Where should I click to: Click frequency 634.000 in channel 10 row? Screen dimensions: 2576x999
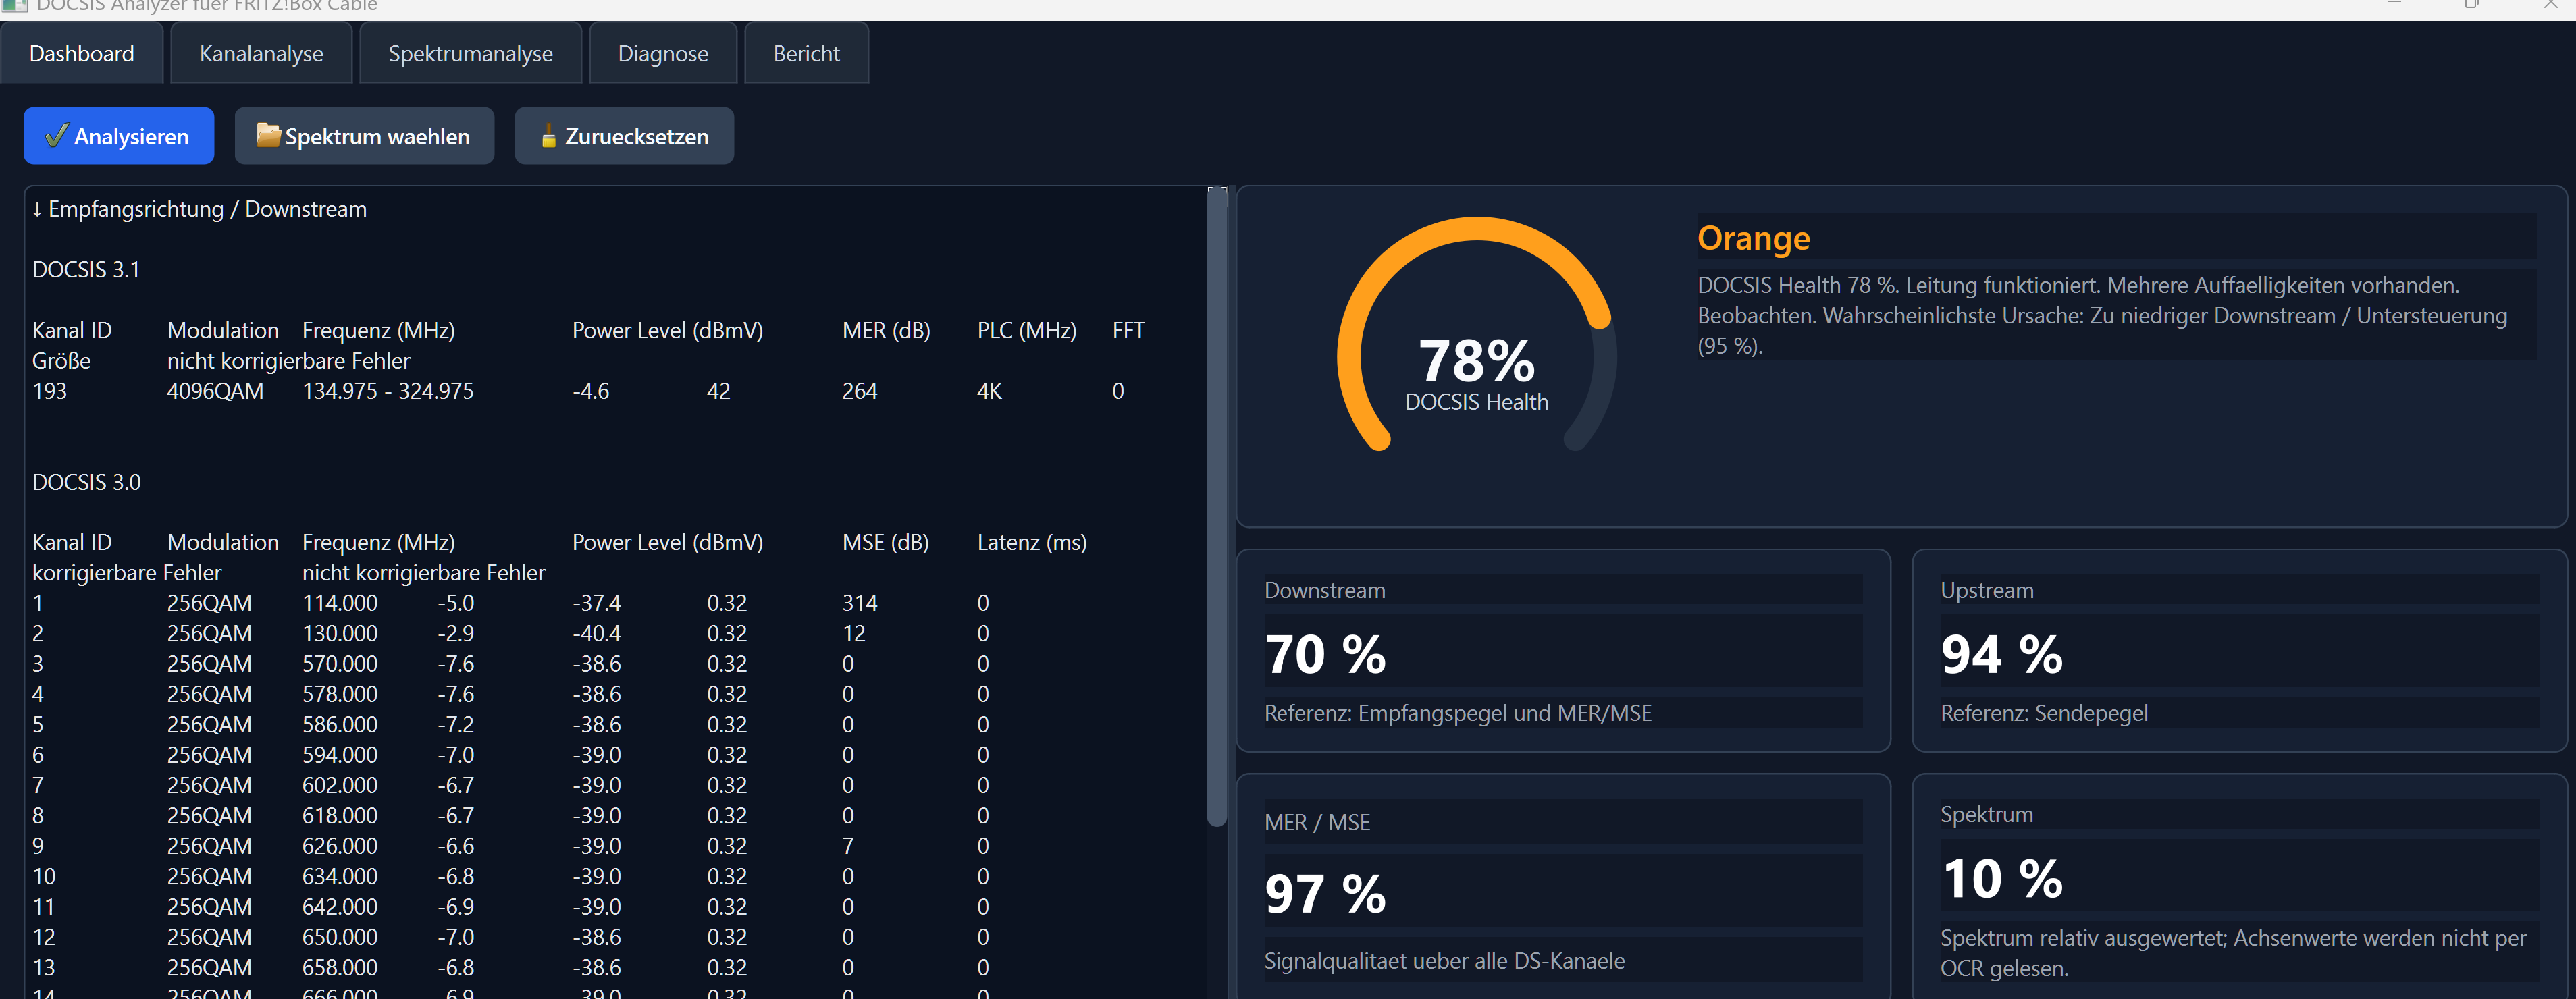[340, 876]
